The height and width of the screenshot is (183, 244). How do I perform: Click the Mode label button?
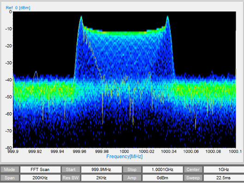pos(10,169)
